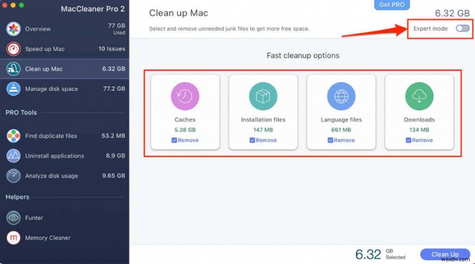Click the Analyze disk usage icon
The height and width of the screenshot is (264, 475).
(x=14, y=176)
